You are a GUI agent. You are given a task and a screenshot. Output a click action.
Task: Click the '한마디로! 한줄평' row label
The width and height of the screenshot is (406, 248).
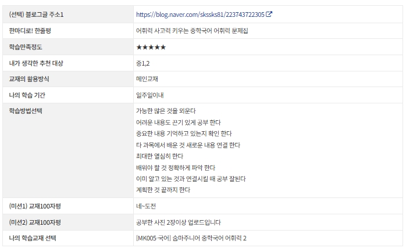pyautogui.click(x=30, y=31)
